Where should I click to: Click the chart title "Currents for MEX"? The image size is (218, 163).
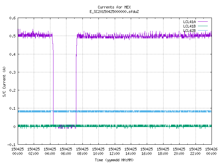point(114,7)
